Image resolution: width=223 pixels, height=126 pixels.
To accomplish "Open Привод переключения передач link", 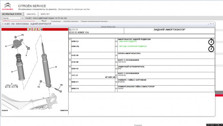I will tap(94, 21).
